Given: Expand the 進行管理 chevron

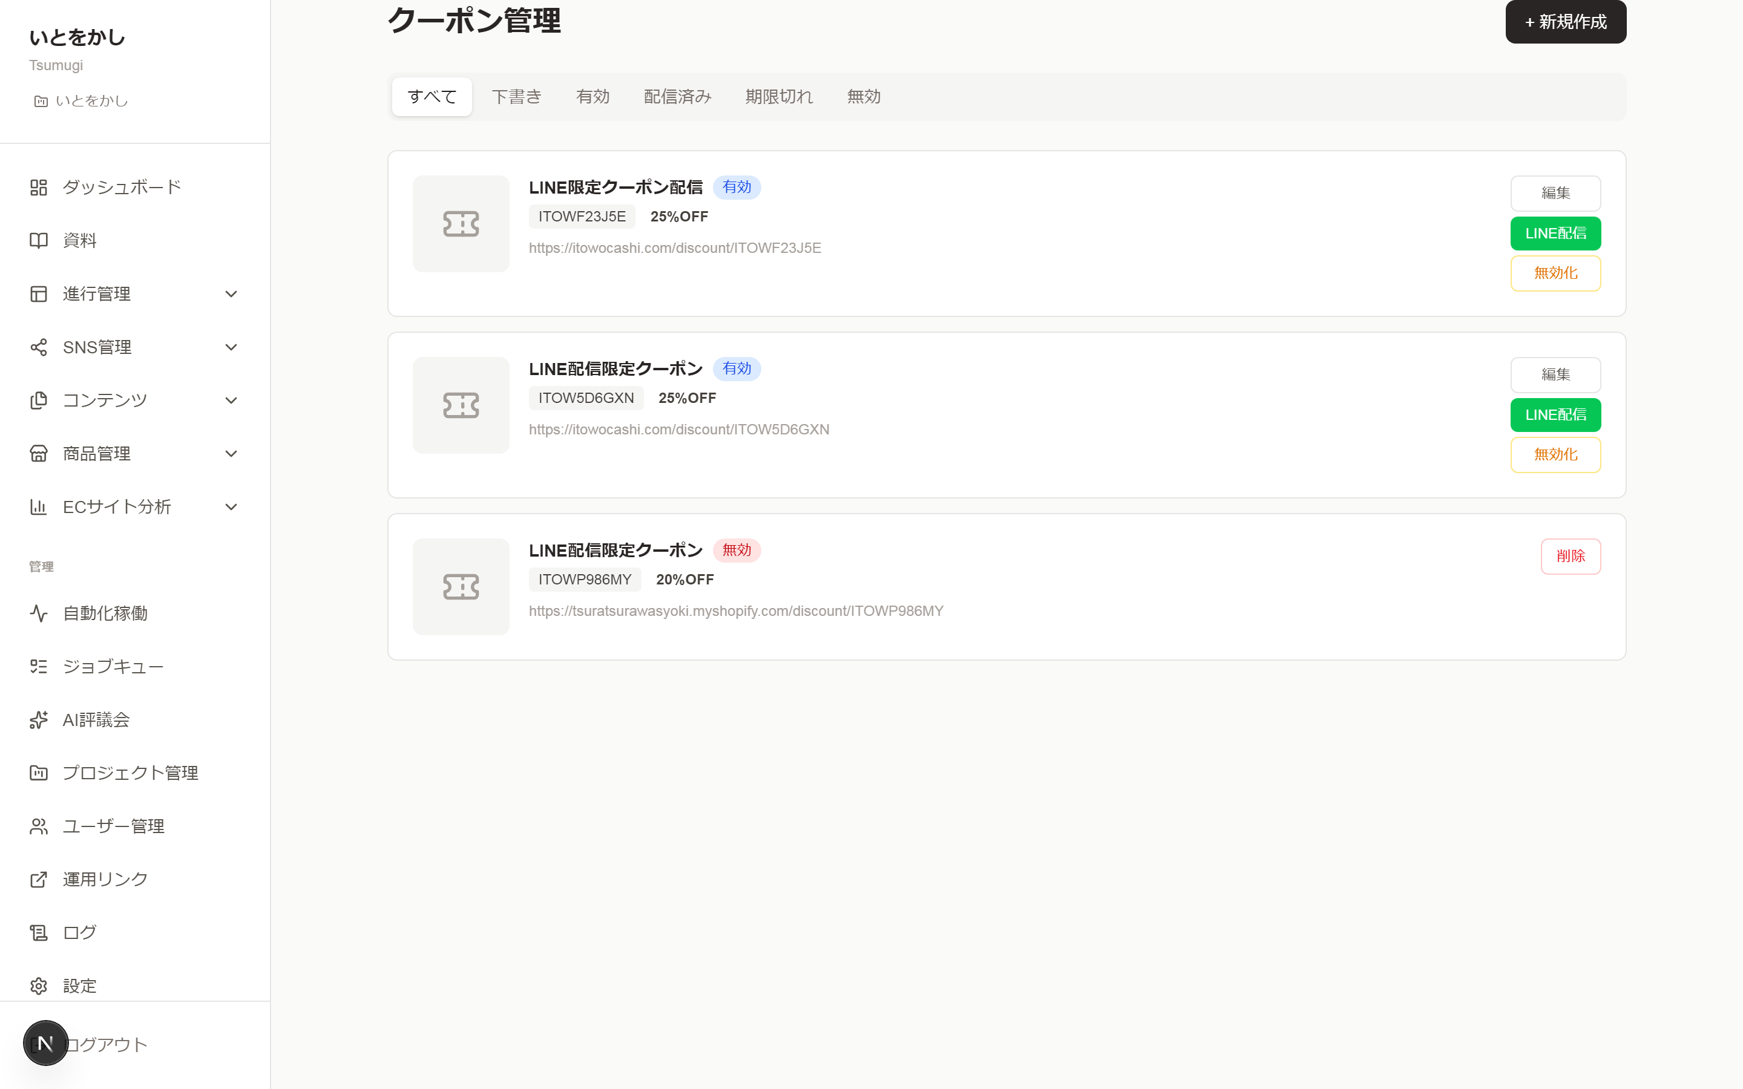Looking at the screenshot, I should click(231, 294).
